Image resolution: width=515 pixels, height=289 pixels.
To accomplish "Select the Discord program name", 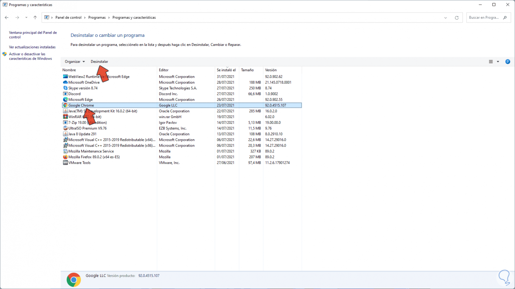I will [74, 94].
